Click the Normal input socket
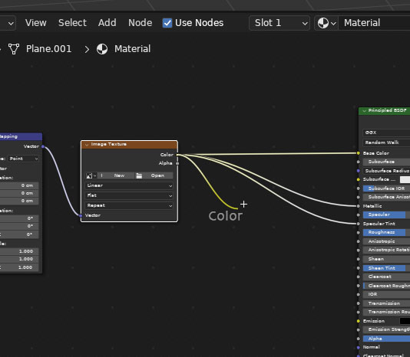The height and width of the screenshot is (357, 410). click(359, 347)
